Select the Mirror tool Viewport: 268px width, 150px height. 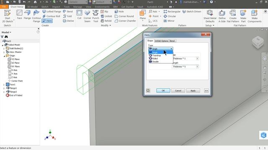pos(169,21)
